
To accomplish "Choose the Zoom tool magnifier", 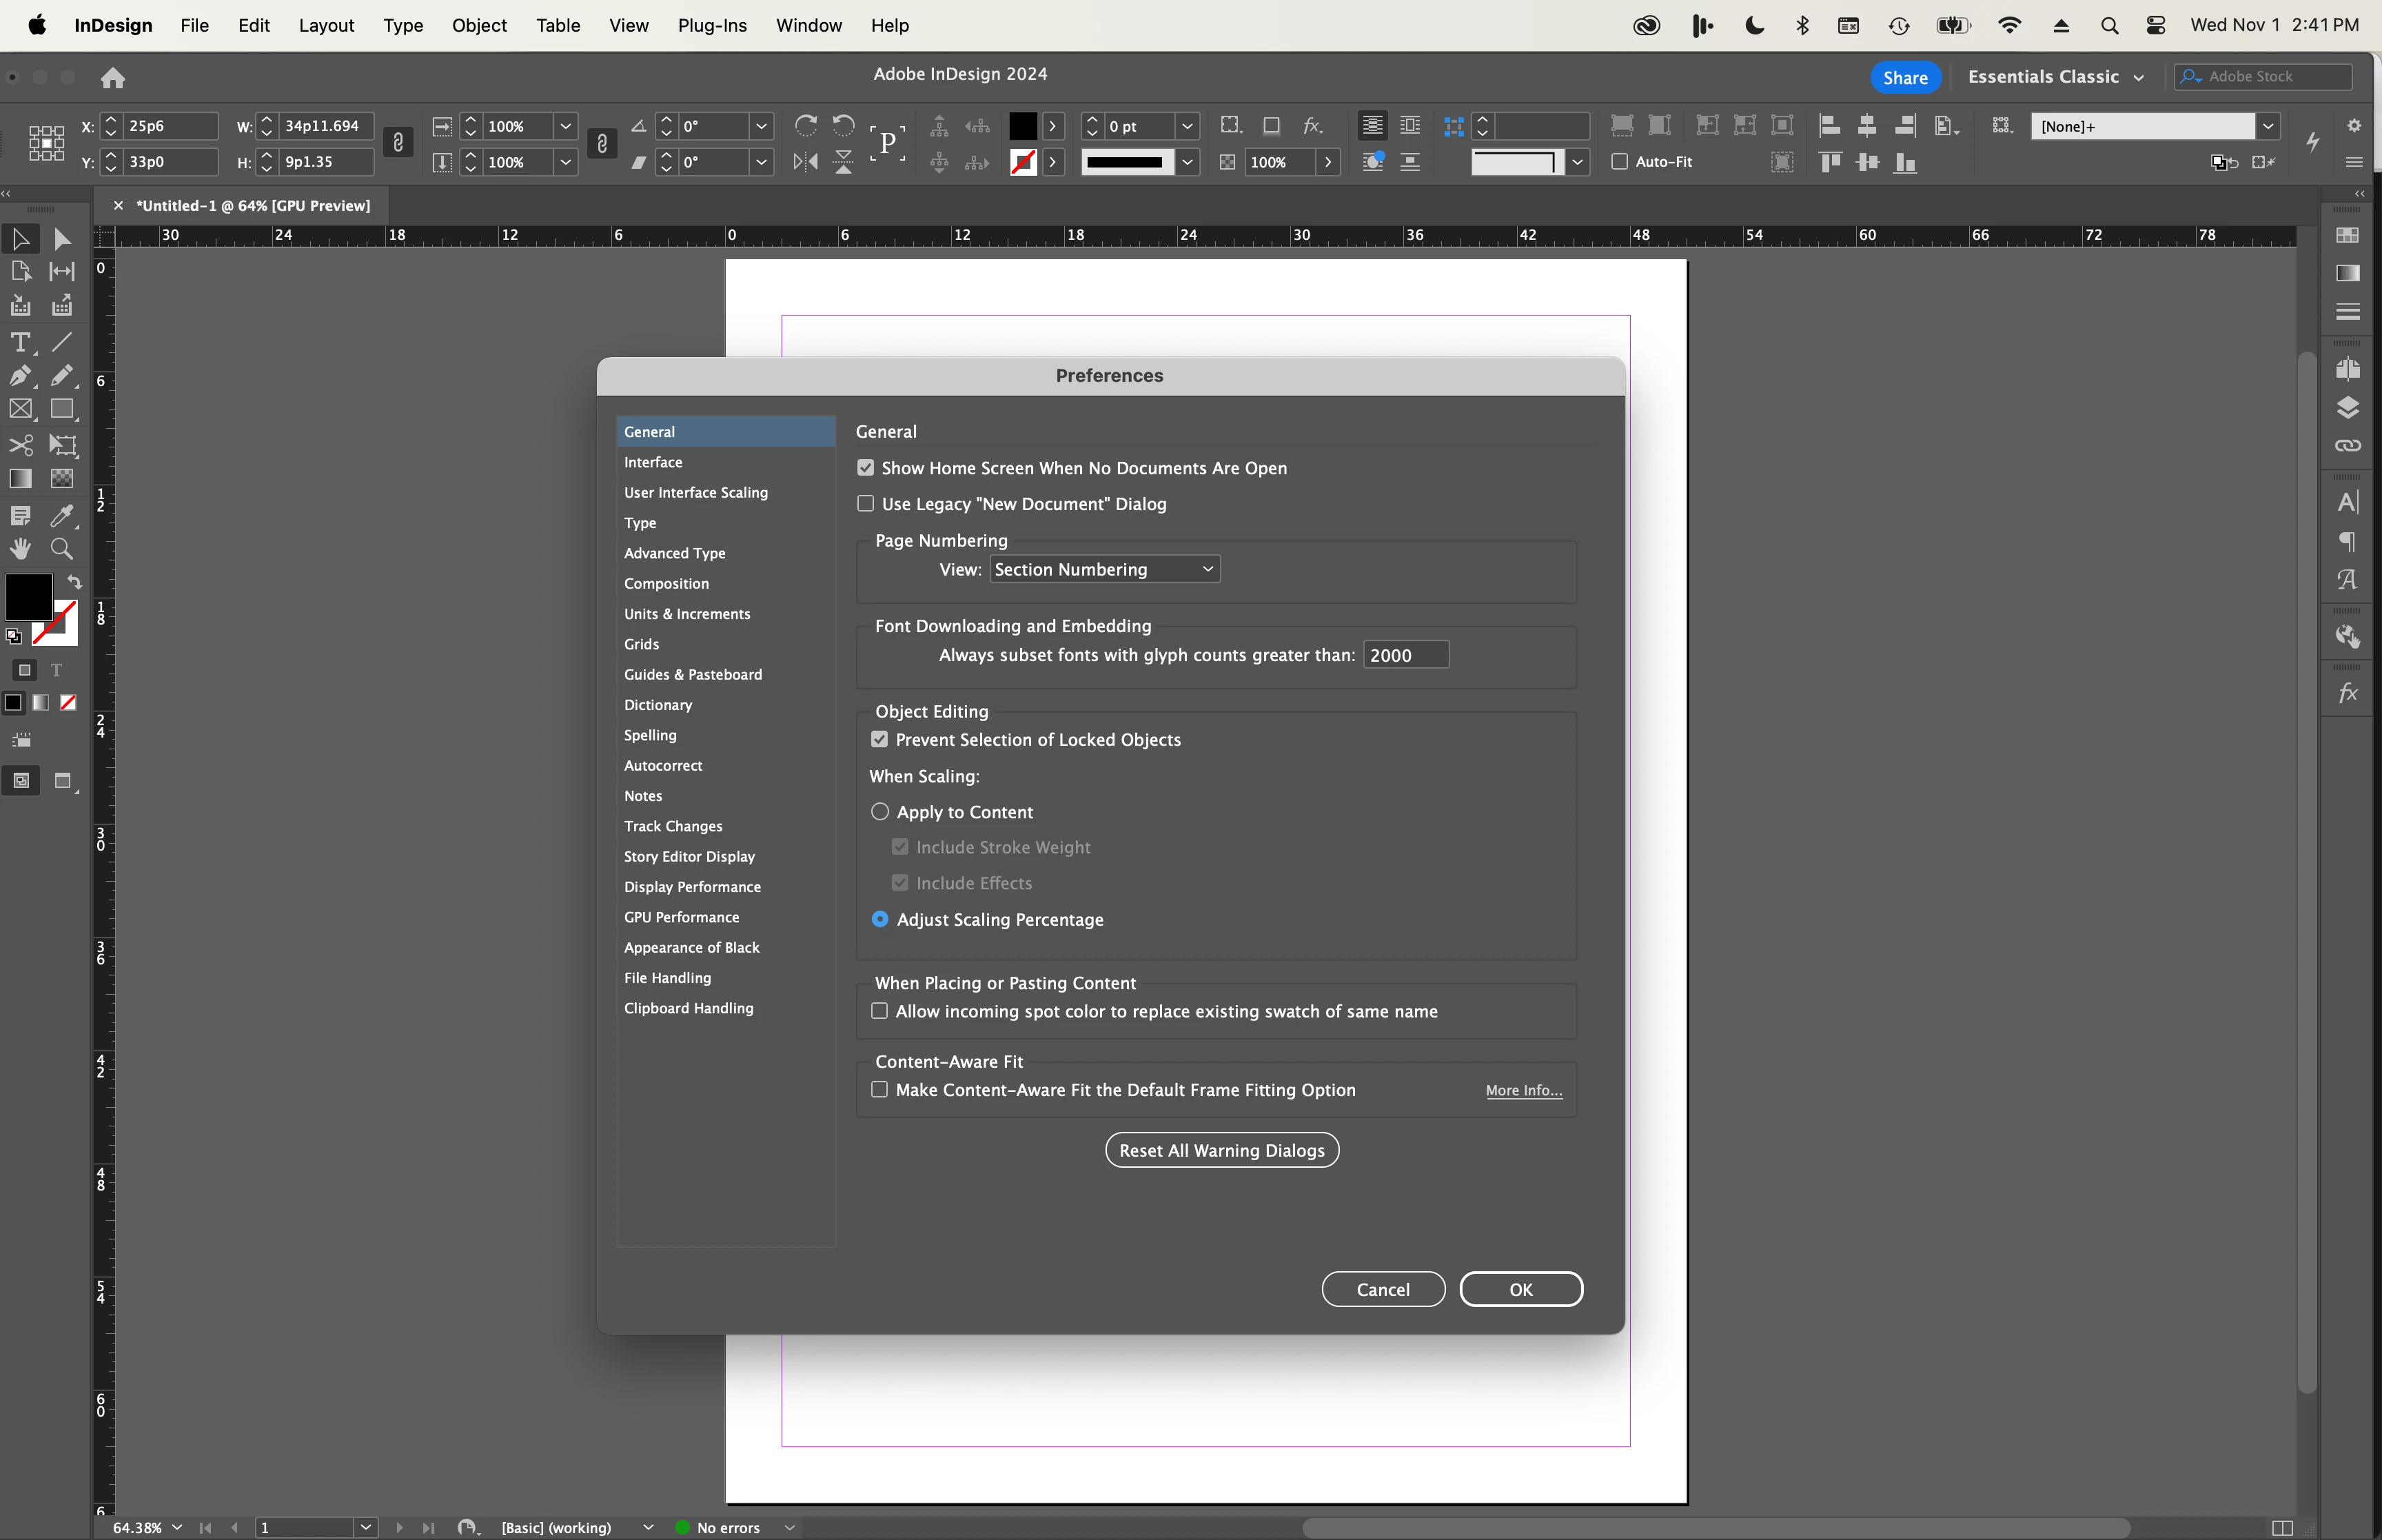I will (62, 549).
